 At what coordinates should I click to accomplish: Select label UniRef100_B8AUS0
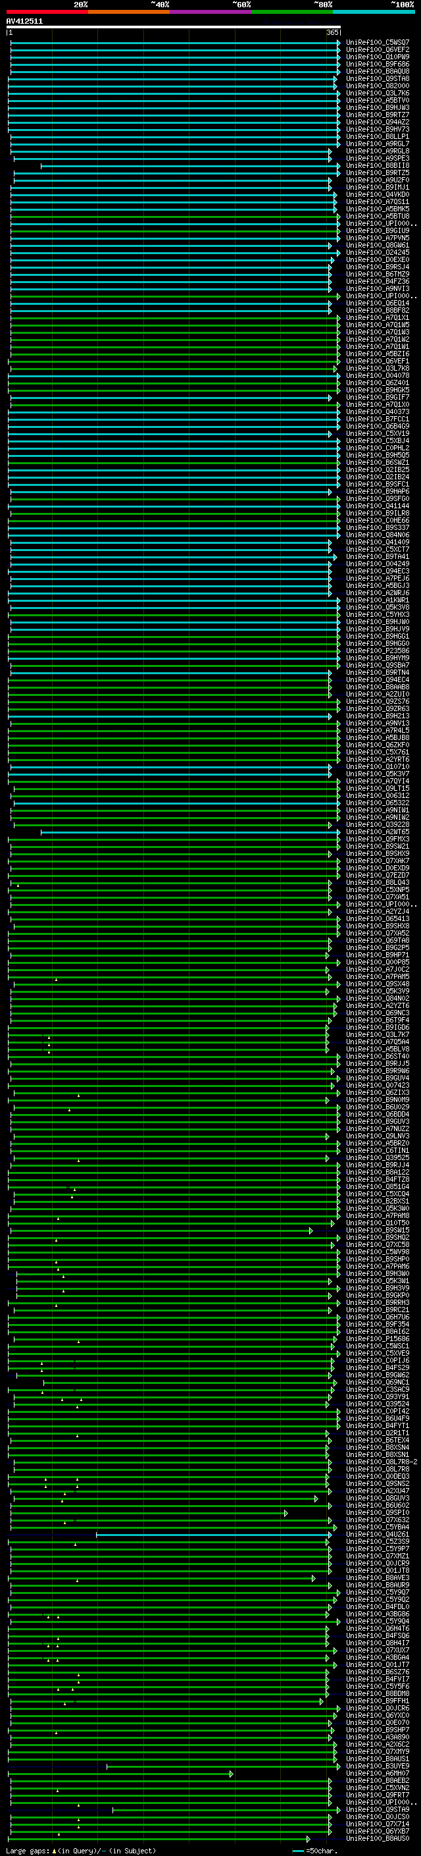tap(378, 1838)
